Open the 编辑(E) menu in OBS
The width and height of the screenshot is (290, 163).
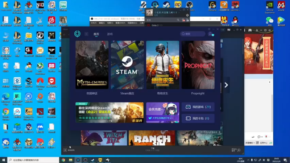tap(102, 23)
